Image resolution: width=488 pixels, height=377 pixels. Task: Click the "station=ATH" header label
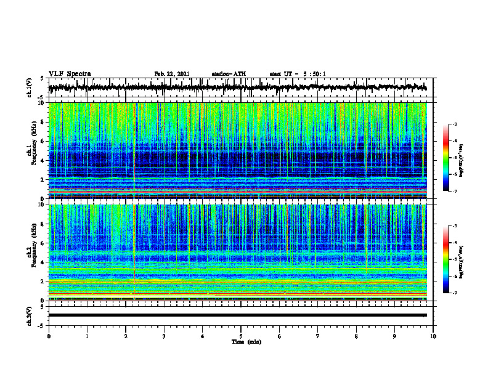229,74
